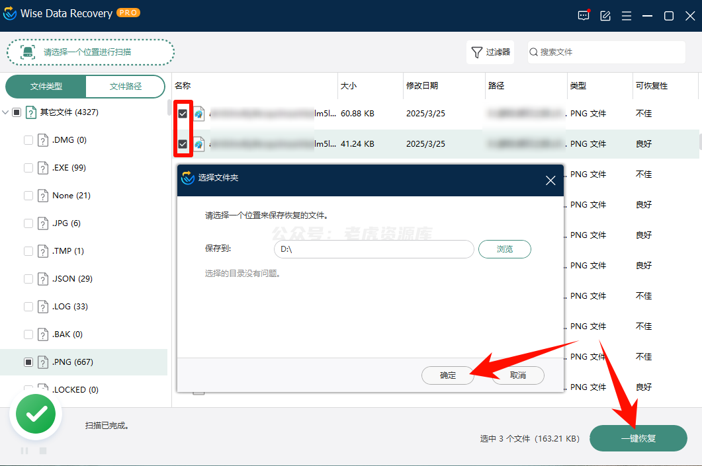Click the search magnifier icon
The width and height of the screenshot is (702, 466).
click(534, 52)
